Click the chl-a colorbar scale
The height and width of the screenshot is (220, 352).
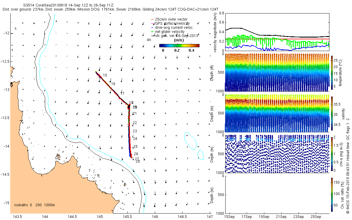(x=332, y=153)
